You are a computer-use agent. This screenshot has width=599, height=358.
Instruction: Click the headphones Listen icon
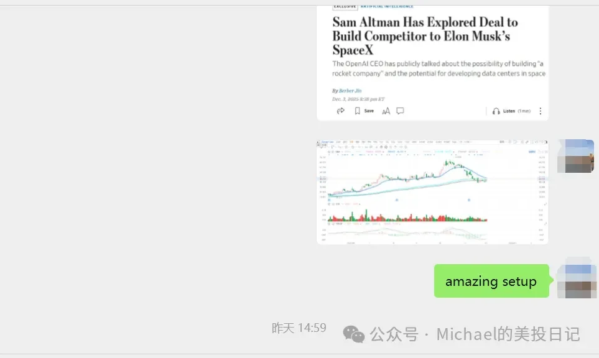(496, 111)
